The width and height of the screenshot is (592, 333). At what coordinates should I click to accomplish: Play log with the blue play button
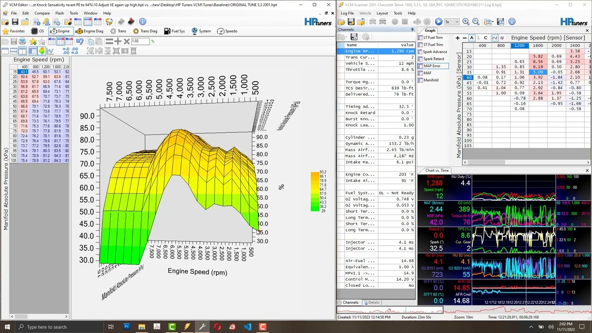[x=439, y=22]
